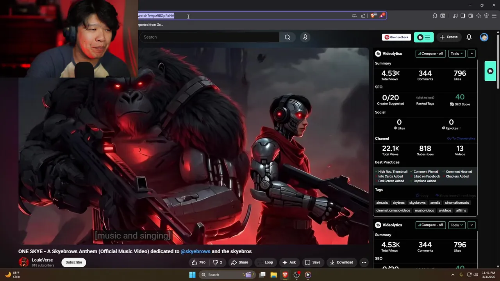Viewport: 500px width, 281px height.
Task: Click the musicvideos tag
Action: (x=424, y=210)
